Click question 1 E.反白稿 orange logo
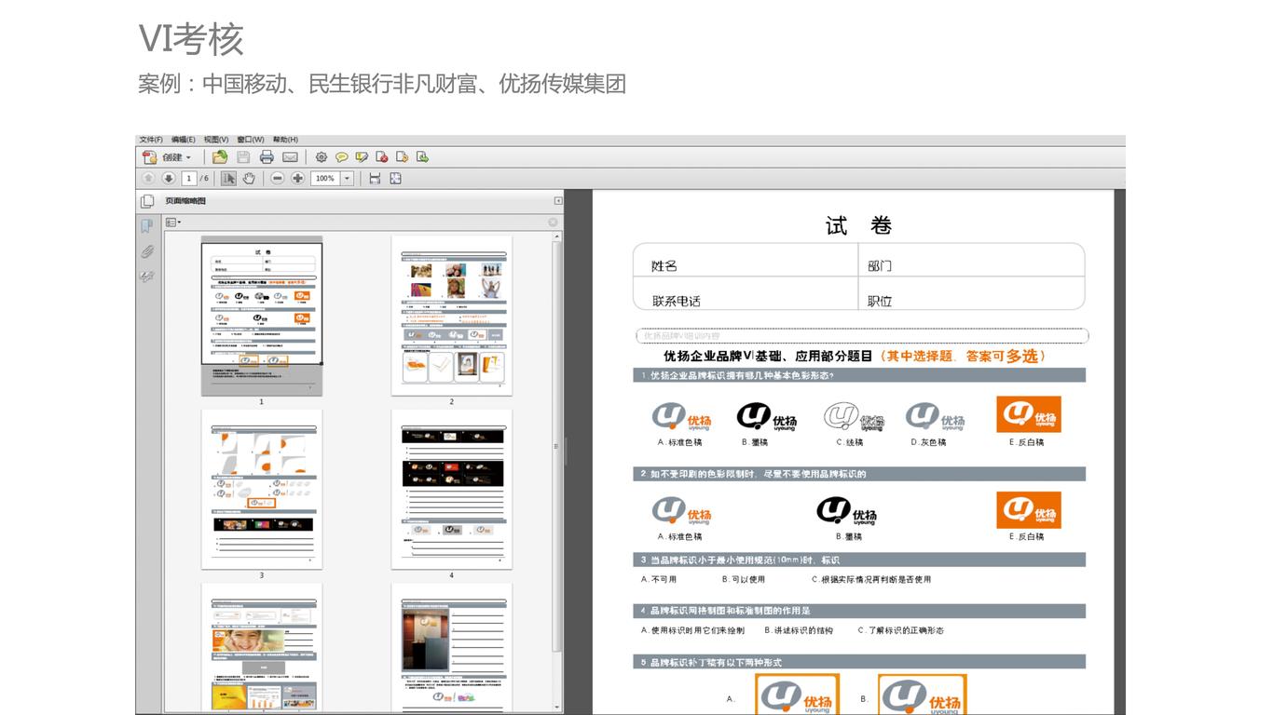The image size is (1273, 715). click(x=1029, y=414)
